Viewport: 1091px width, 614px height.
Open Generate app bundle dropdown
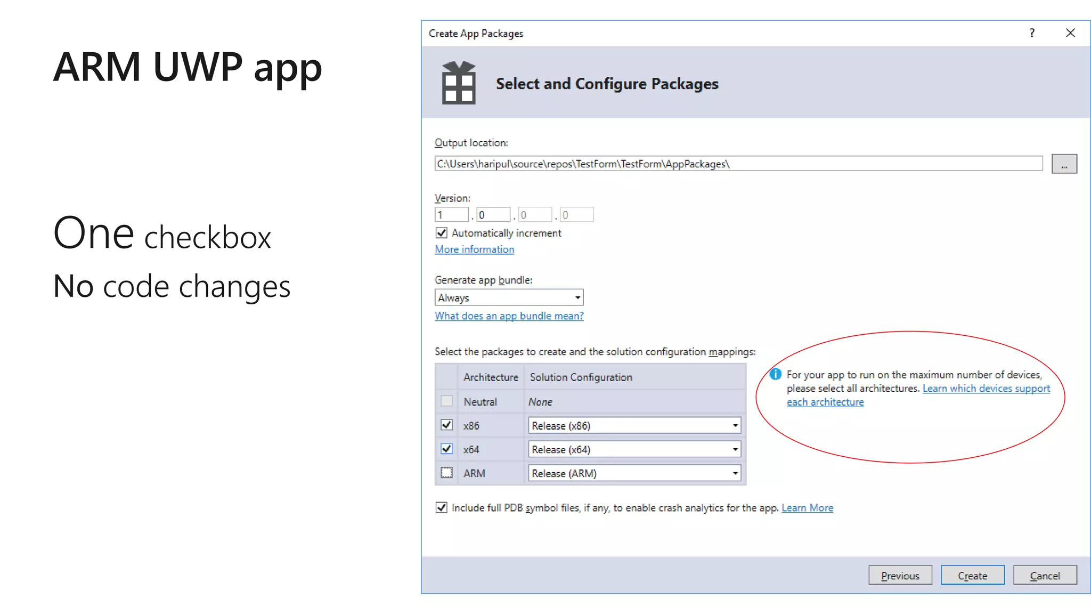509,297
